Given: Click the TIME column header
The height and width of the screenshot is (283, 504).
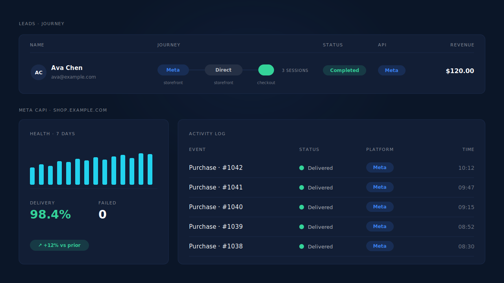Looking at the screenshot, I should pos(469,149).
